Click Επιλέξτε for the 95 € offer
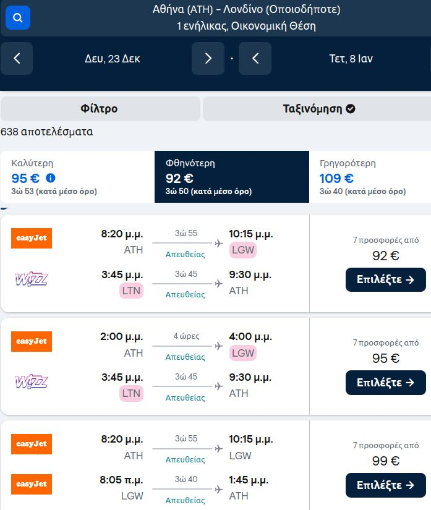Image resolution: width=431 pixels, height=510 pixels. pos(386,383)
